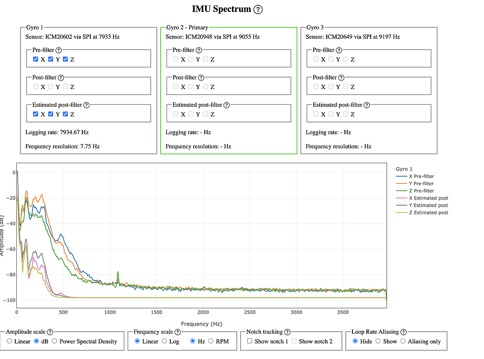Switch frequency scale to Log

[x=164, y=341]
